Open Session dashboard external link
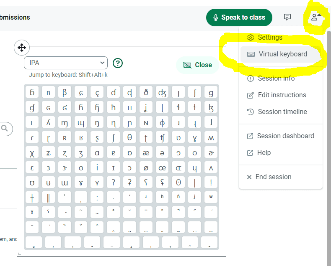 [x=285, y=136]
